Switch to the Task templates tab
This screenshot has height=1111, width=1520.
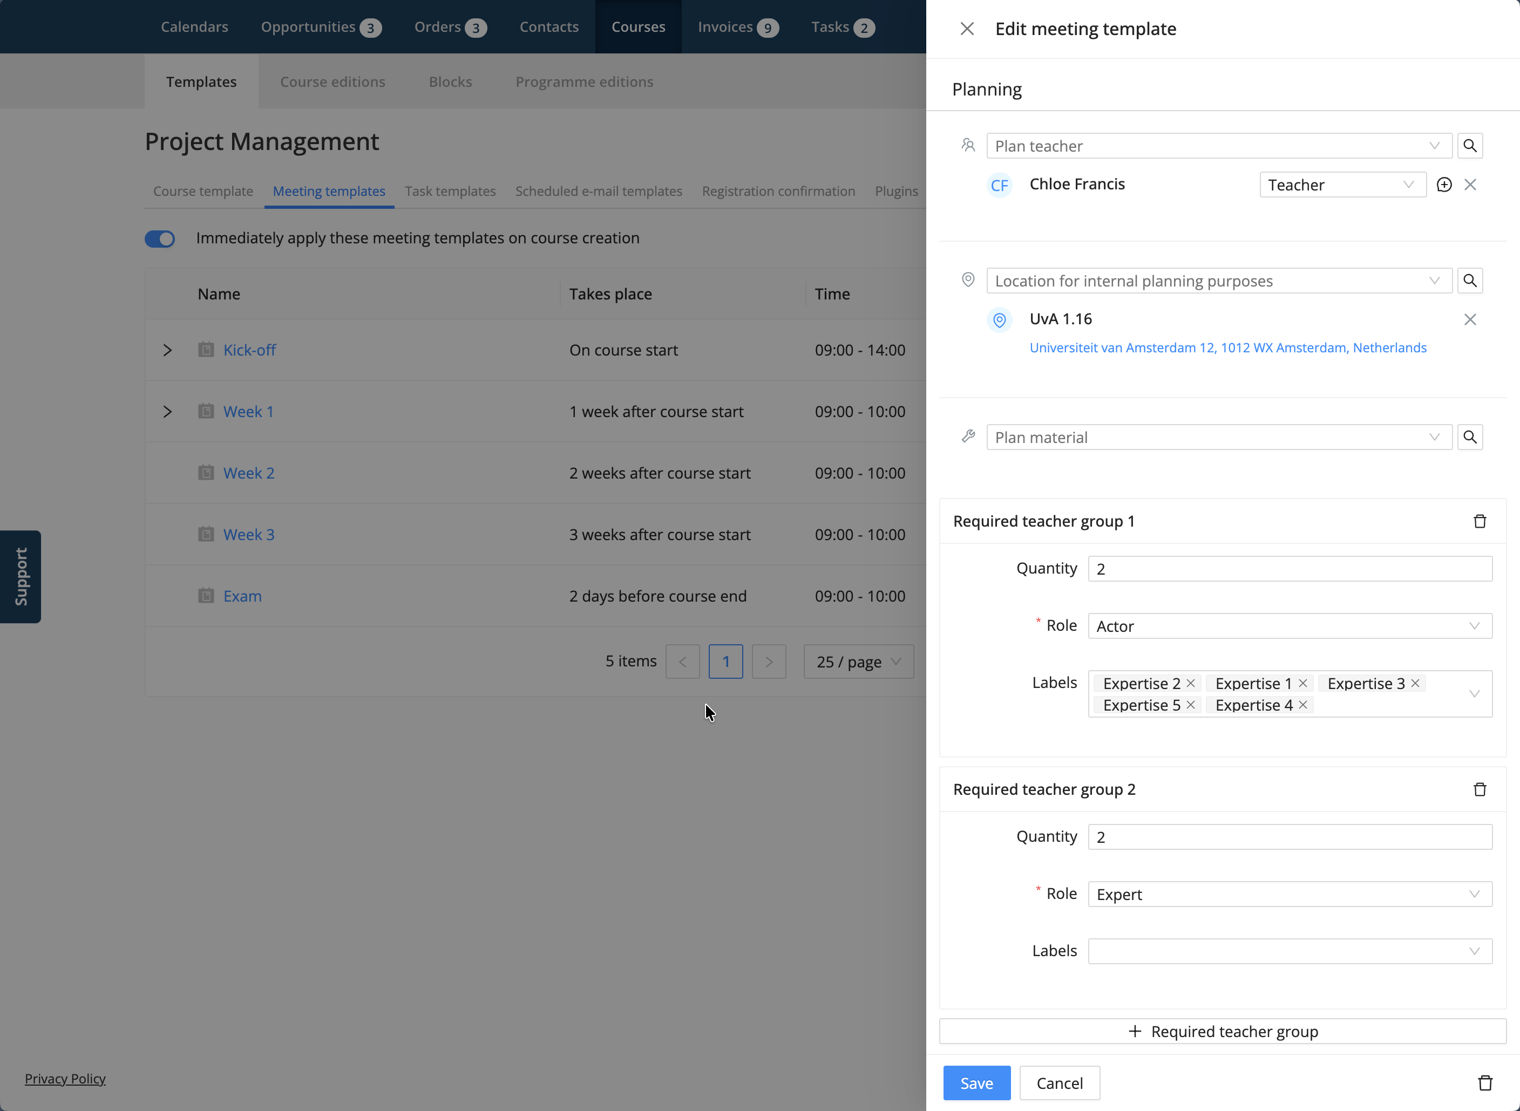coord(450,191)
